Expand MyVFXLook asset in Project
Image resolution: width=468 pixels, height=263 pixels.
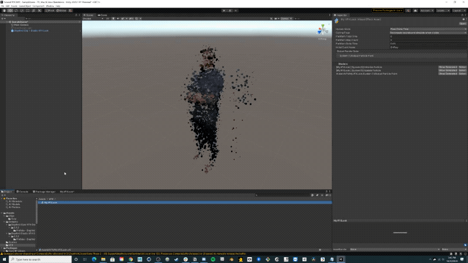pos(39,202)
